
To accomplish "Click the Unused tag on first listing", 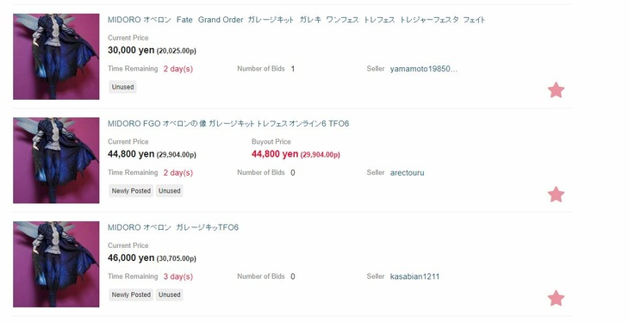I will coord(122,87).
